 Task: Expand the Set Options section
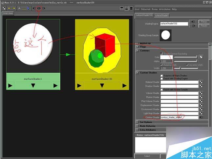[x=137, y=122]
